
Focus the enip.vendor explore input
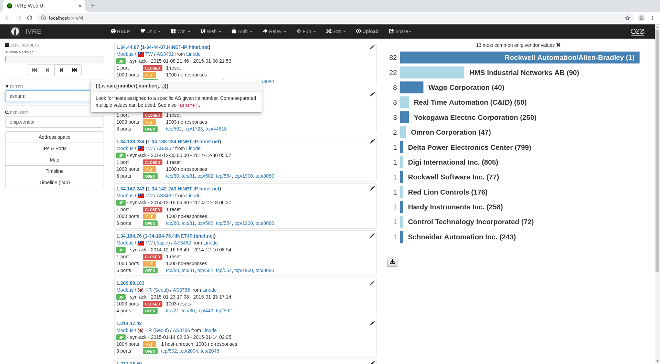(x=54, y=122)
